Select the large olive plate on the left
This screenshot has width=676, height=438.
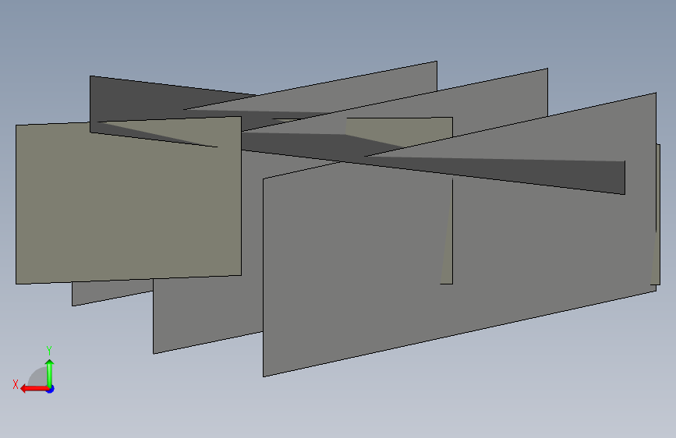click(x=129, y=200)
